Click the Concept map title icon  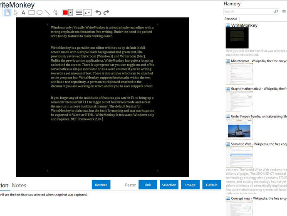point(228,198)
